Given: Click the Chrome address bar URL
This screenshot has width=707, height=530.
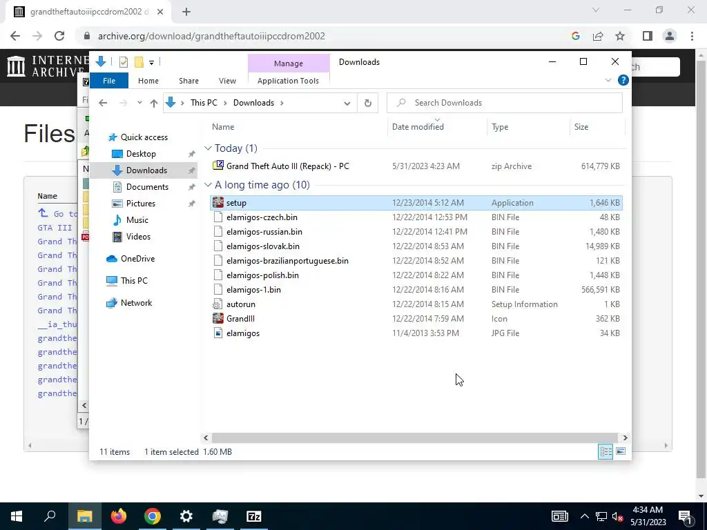Looking at the screenshot, I should [211, 36].
